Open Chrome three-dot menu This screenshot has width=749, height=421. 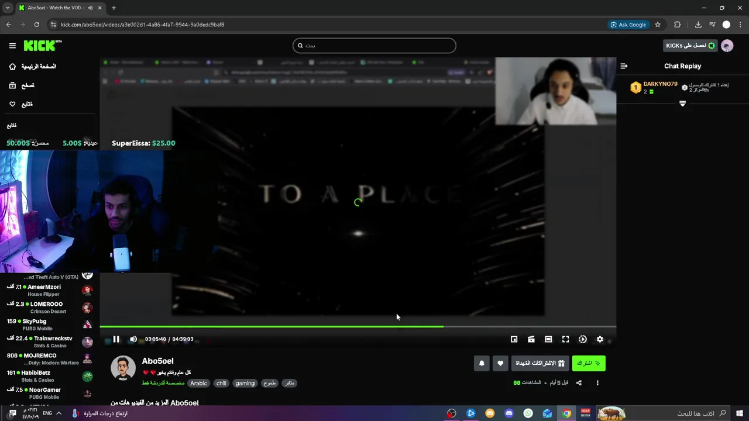tap(740, 25)
